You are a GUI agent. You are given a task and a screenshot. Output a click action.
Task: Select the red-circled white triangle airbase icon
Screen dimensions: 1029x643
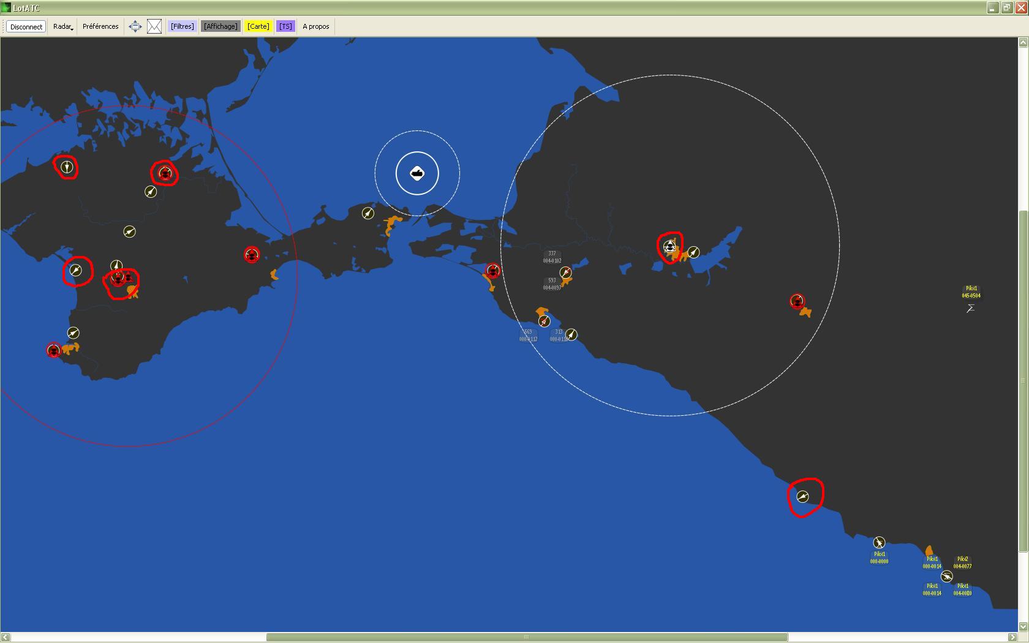[670, 247]
